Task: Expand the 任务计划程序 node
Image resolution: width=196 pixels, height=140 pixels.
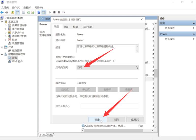Action: click(6, 25)
